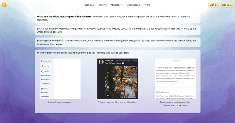Click the Hide button on coffee photo
The width and height of the screenshot is (235, 123).
coord(133,68)
